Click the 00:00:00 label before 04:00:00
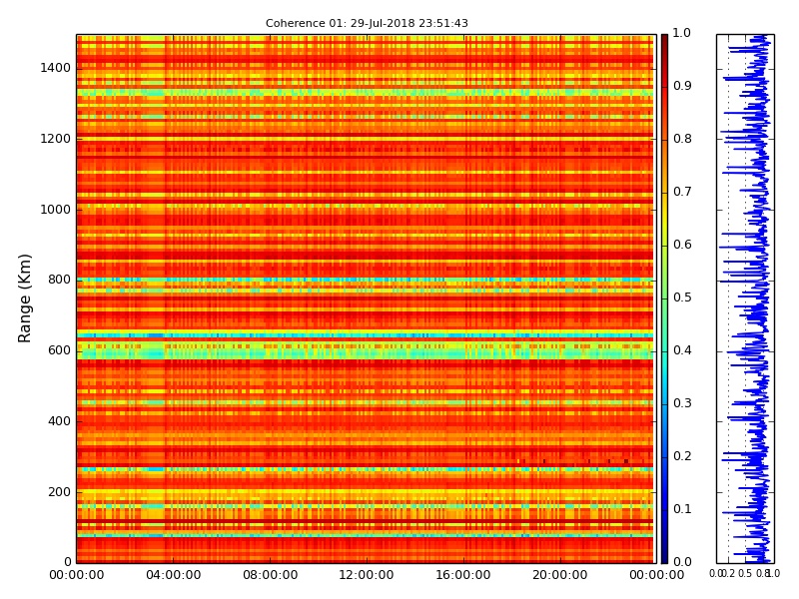The image size is (799, 599). tap(77, 575)
